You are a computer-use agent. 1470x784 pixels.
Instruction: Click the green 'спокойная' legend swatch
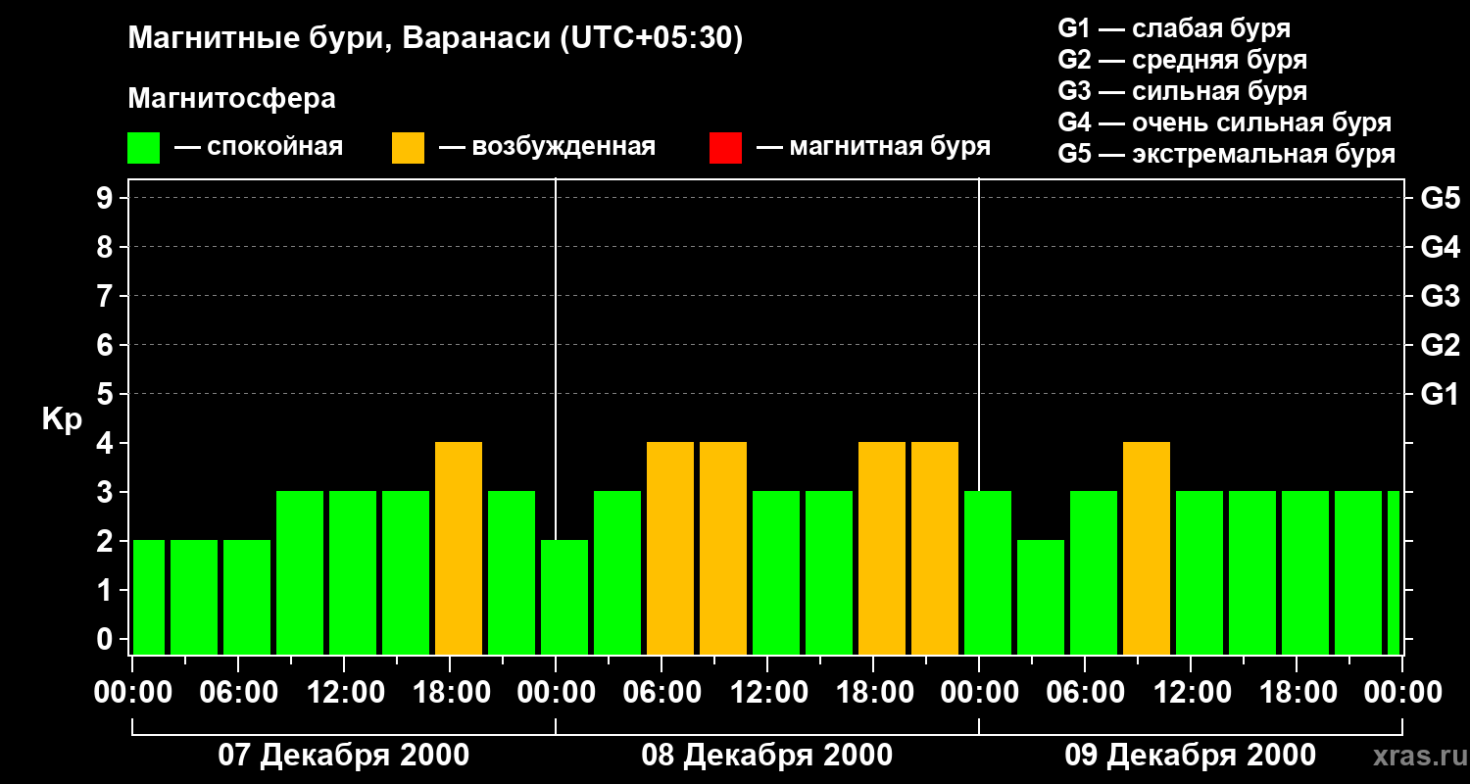(144, 148)
